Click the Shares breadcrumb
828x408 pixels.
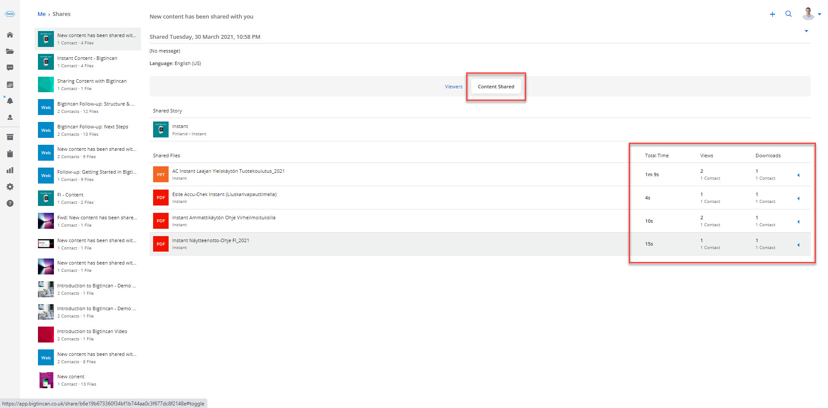[61, 14]
